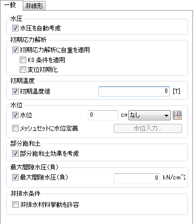Toggle 水圧を自動考慮 checkbox
This screenshot has height=224, width=194.
[15, 28]
